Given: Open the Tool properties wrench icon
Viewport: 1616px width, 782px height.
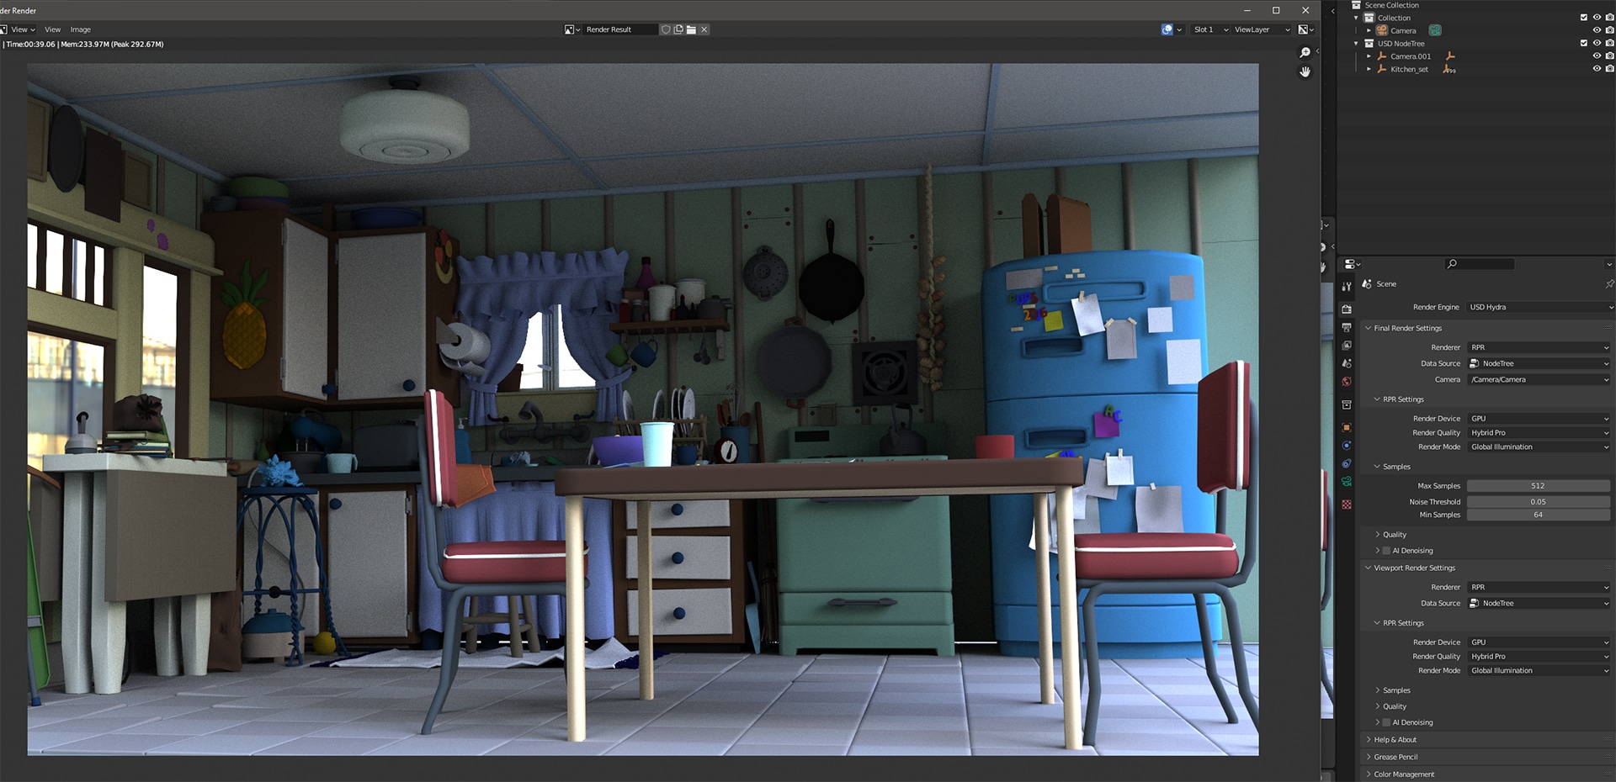Looking at the screenshot, I should [1347, 288].
